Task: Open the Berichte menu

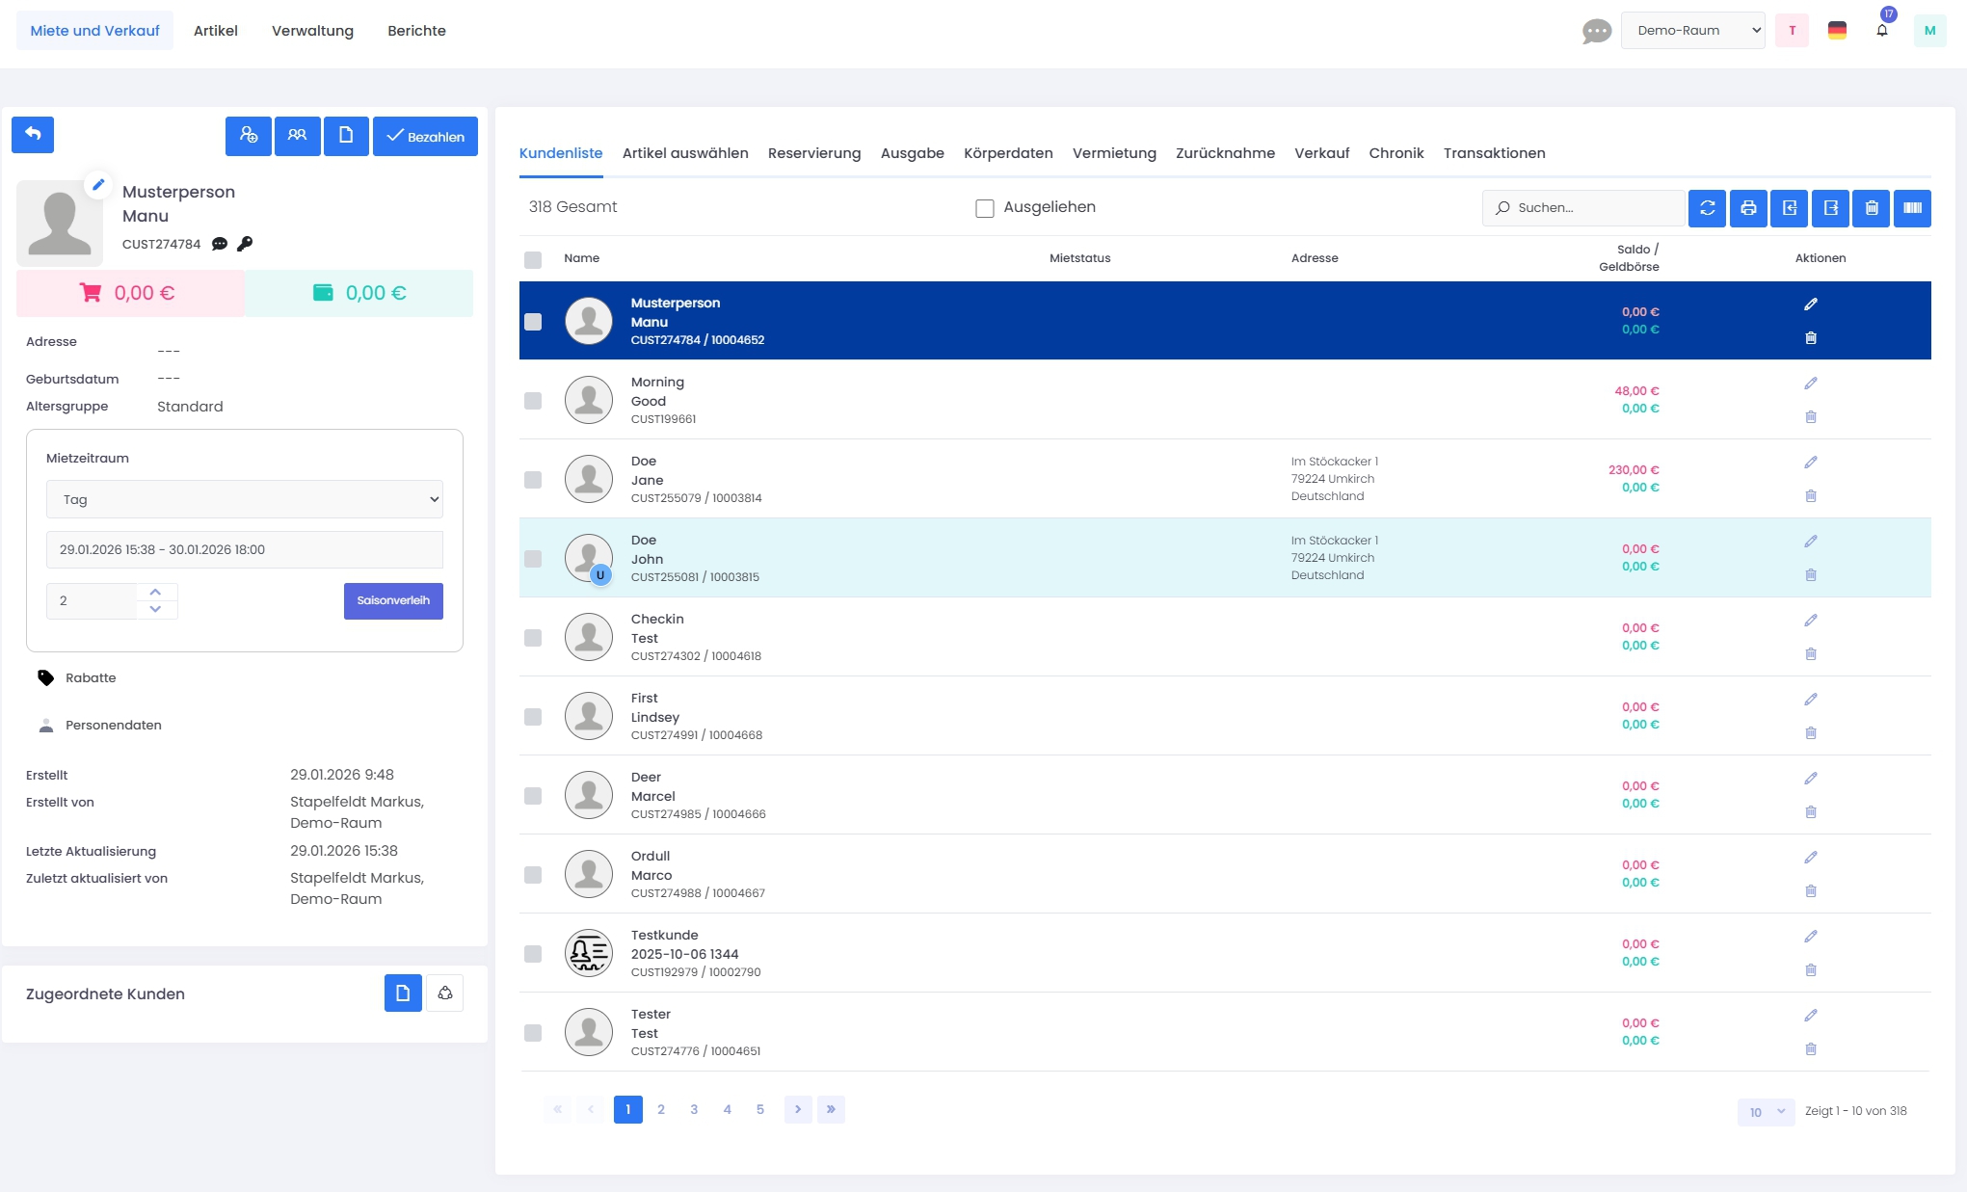Action: pos(416,31)
